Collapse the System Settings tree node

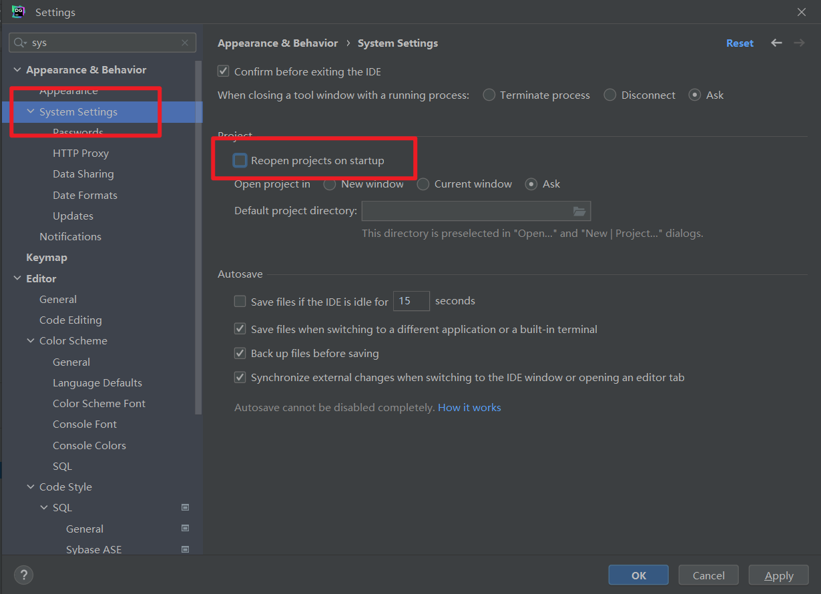(31, 112)
